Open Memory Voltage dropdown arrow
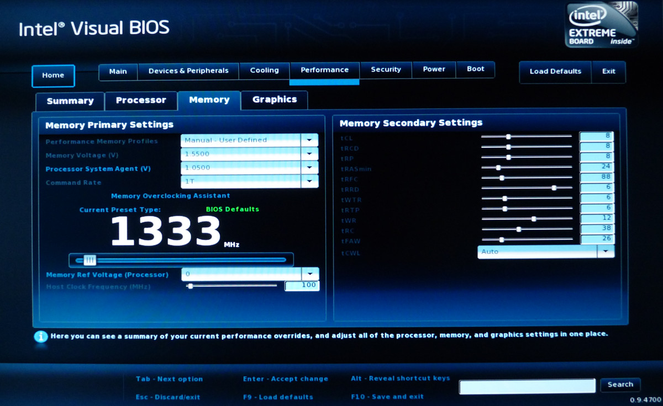This screenshot has width=663, height=406. point(310,154)
